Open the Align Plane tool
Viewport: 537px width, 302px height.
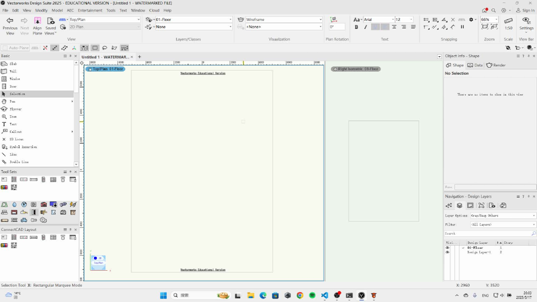click(37, 25)
